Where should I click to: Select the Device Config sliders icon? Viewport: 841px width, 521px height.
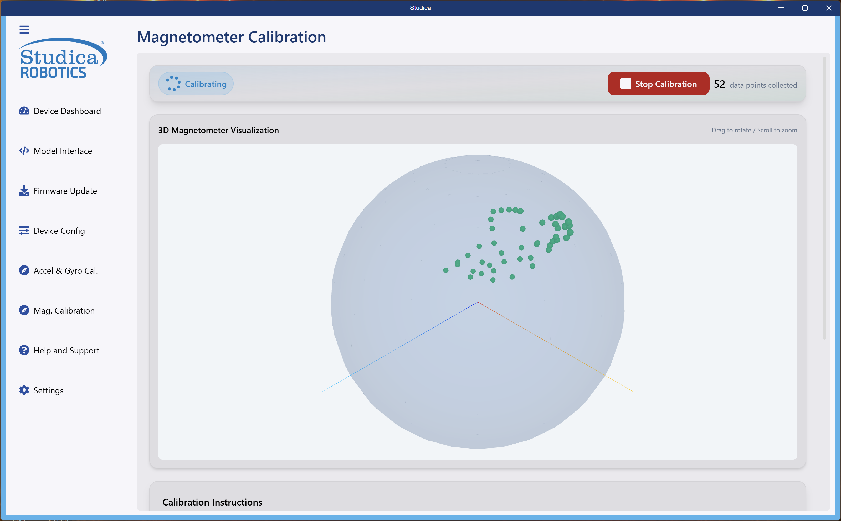(24, 231)
